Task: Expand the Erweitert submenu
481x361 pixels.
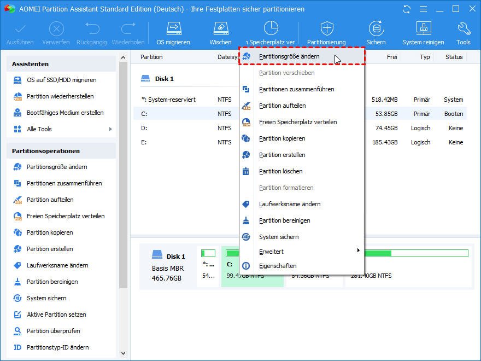Action: point(302,252)
